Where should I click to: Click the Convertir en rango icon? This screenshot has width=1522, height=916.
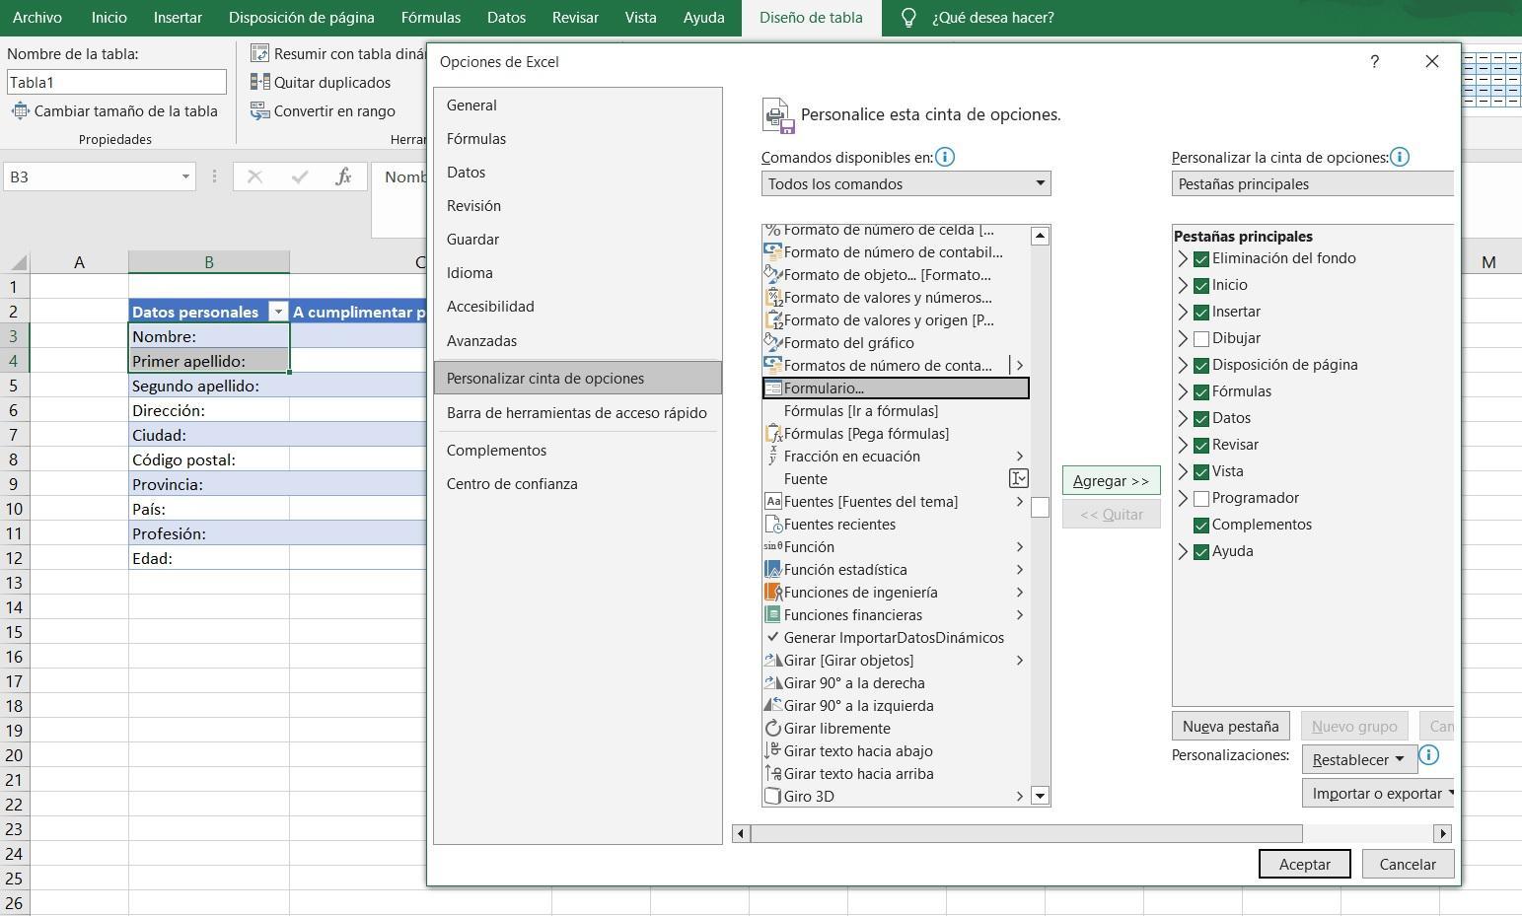pos(261,111)
